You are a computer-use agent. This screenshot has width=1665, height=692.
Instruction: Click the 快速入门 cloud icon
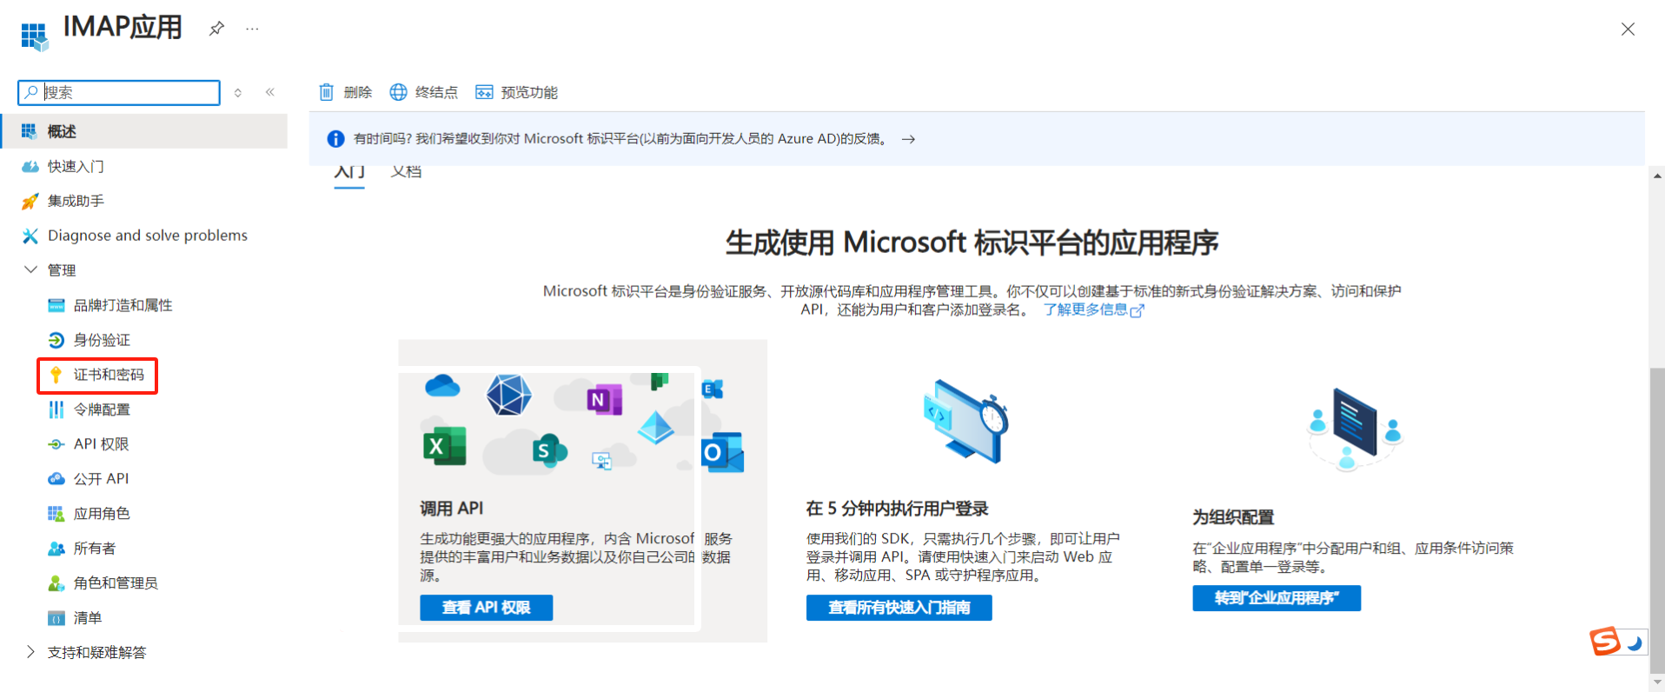[x=30, y=166]
